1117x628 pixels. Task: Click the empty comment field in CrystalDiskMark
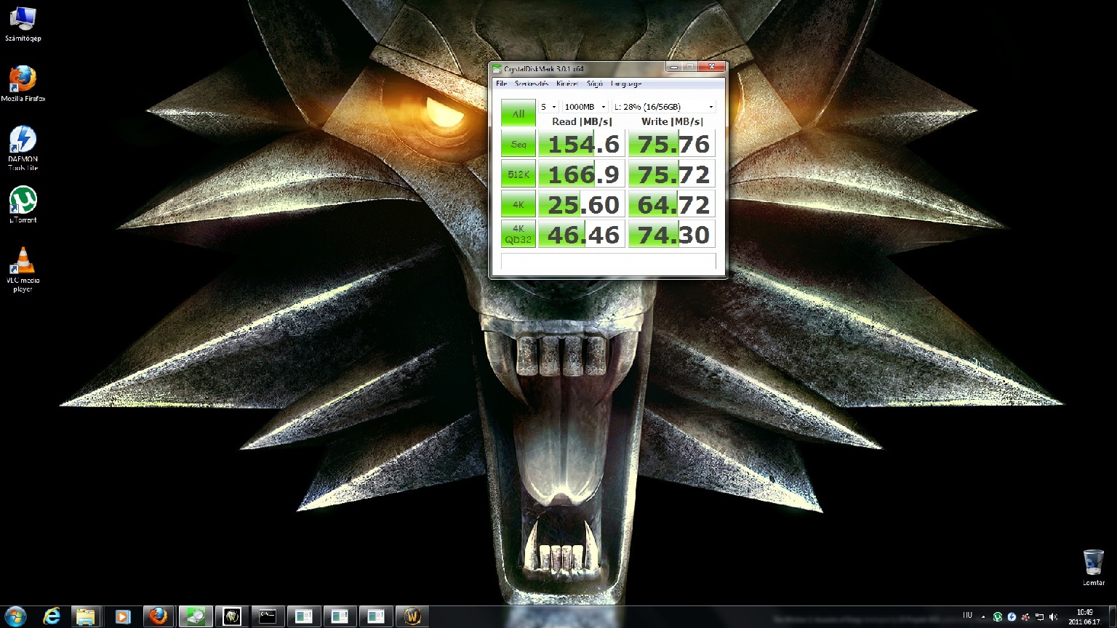[x=609, y=262]
